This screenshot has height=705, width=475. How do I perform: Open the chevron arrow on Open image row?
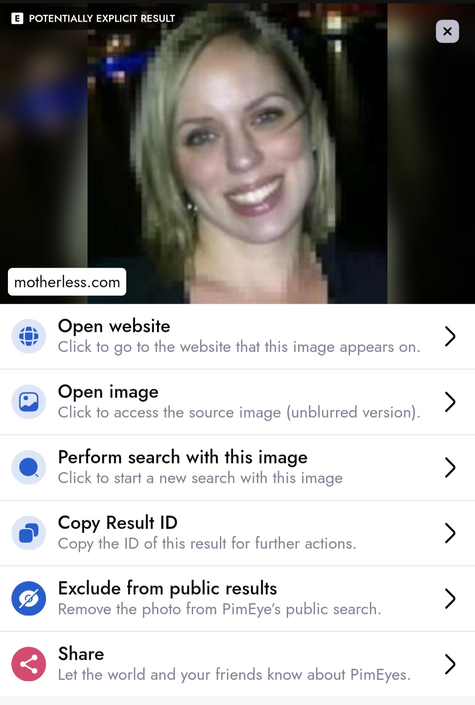449,402
